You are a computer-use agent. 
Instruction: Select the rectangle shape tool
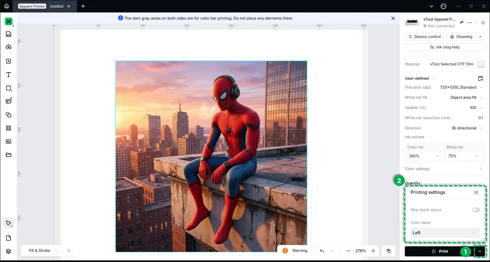tap(8, 88)
